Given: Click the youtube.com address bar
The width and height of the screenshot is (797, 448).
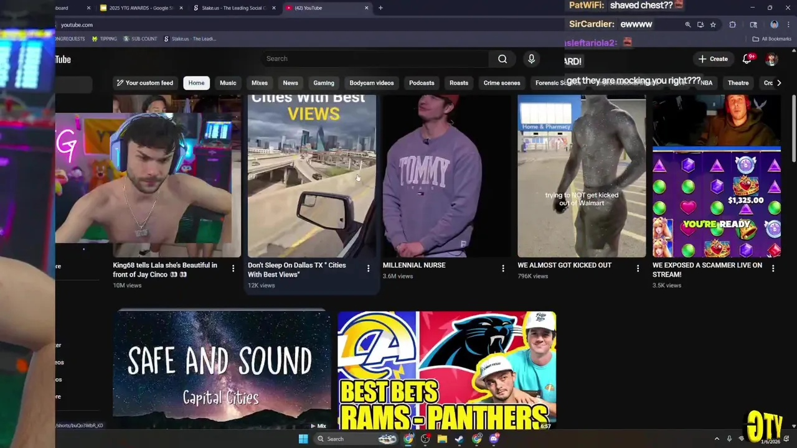Looking at the screenshot, I should (367, 25).
